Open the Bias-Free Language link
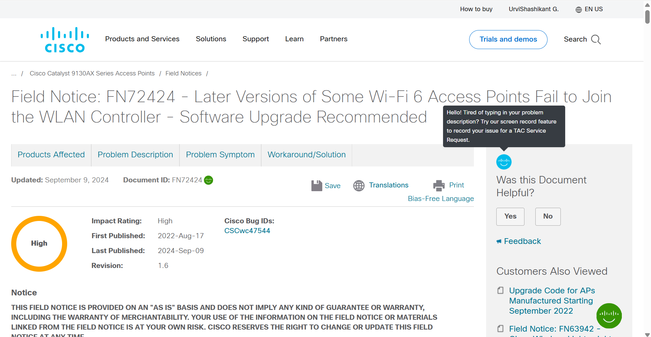The width and height of the screenshot is (651, 337). (441, 199)
